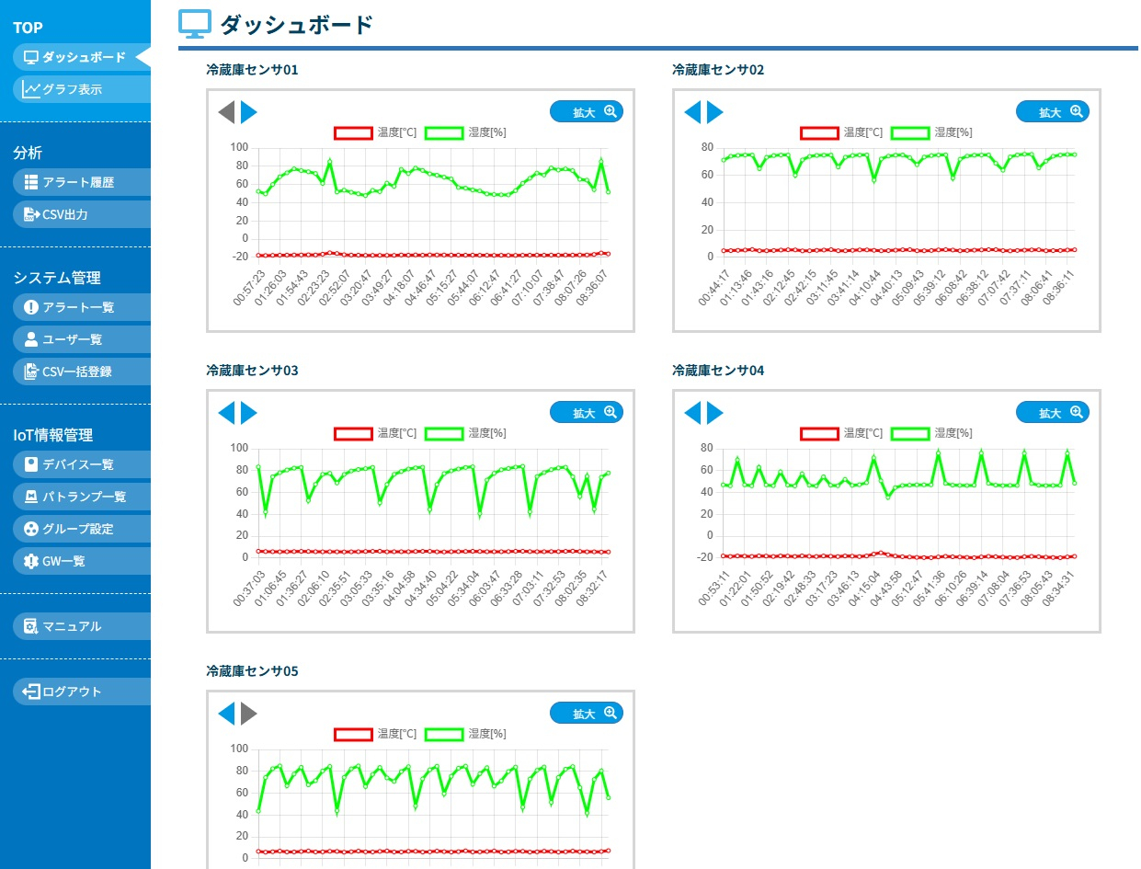The width and height of the screenshot is (1141, 869).
Task: Go to next period on 冷蔵庫センサ01 chart
Action: click(x=249, y=113)
